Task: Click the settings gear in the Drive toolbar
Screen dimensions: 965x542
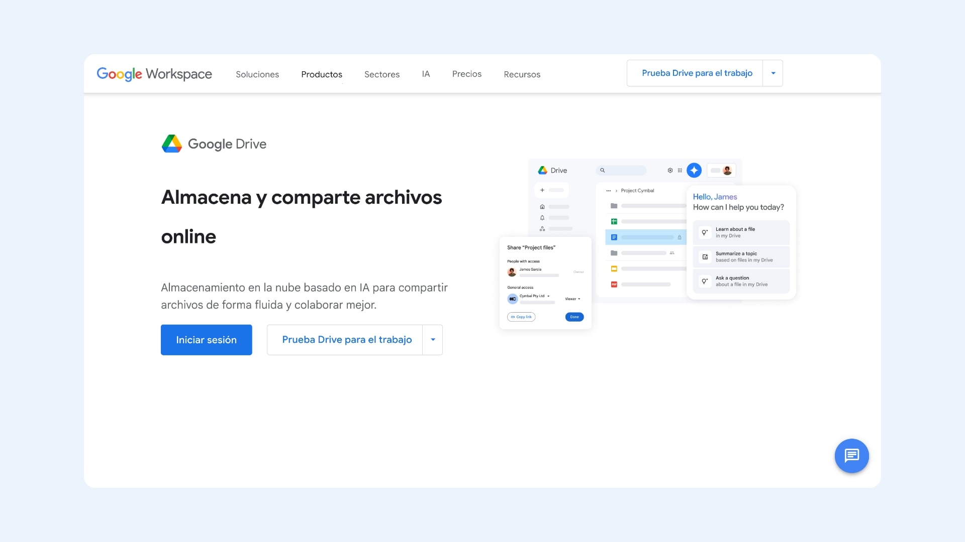Action: (670, 170)
